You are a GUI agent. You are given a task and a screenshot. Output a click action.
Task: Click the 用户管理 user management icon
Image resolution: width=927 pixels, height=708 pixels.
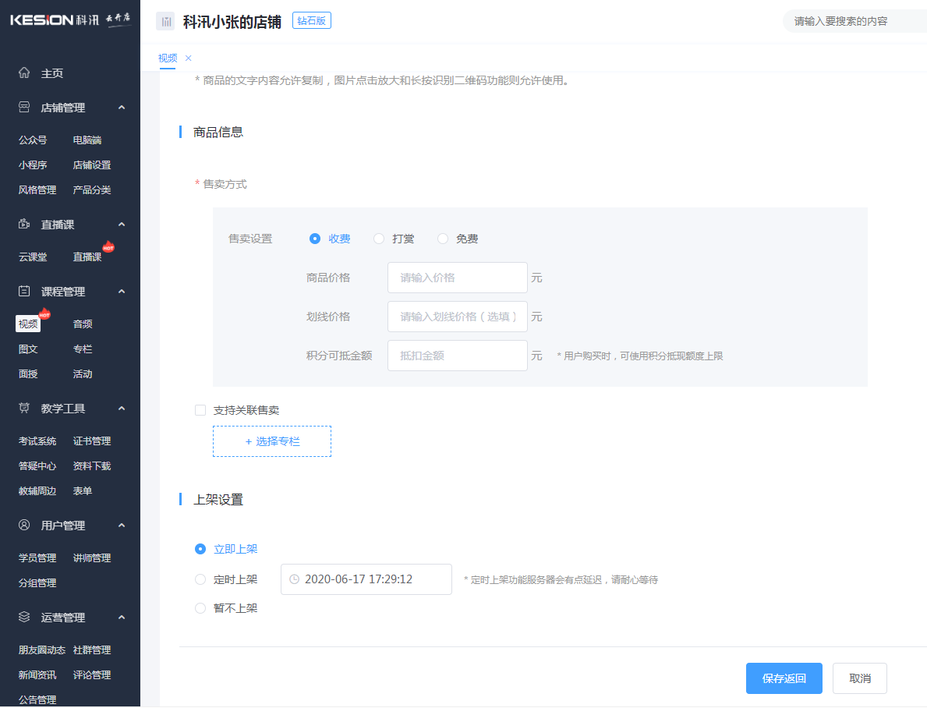23,525
